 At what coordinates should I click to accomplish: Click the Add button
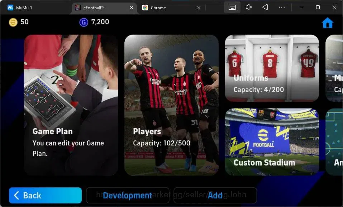coord(215,195)
